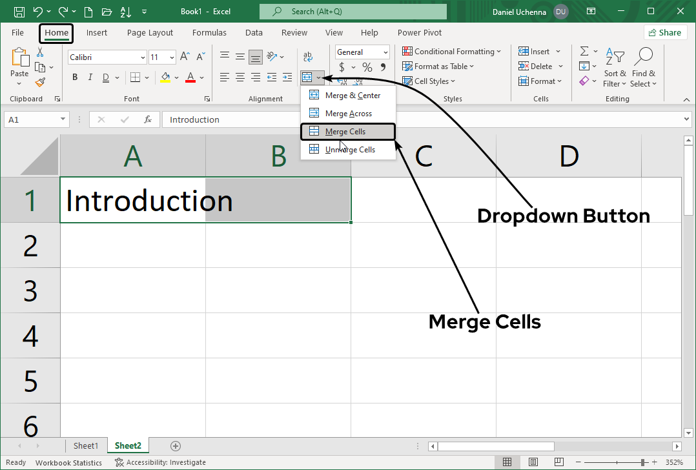
Task: Open Conditional Formatting button
Action: click(452, 52)
